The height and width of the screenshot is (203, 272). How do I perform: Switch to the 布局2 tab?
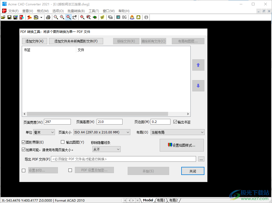click(173, 200)
